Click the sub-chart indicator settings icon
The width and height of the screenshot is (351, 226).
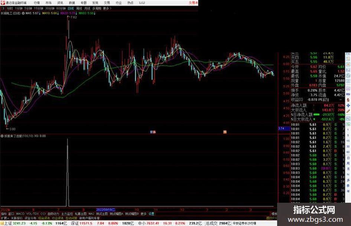pyautogui.click(x=2, y=136)
